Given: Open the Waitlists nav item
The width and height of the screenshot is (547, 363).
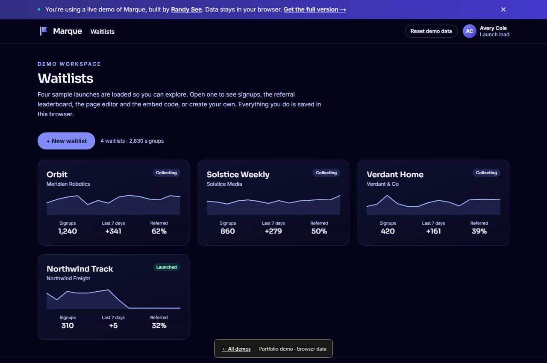Looking at the screenshot, I should click(103, 32).
